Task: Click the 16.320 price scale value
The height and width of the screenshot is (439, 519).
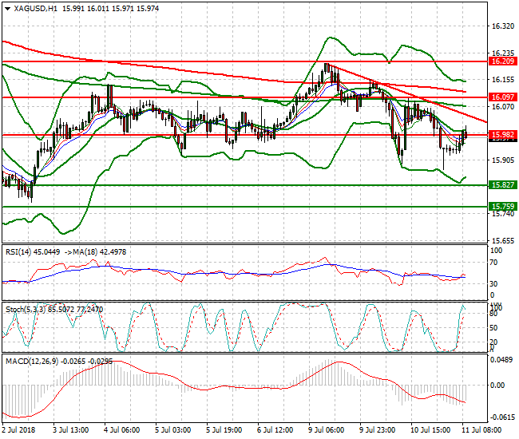Action: coord(503,26)
